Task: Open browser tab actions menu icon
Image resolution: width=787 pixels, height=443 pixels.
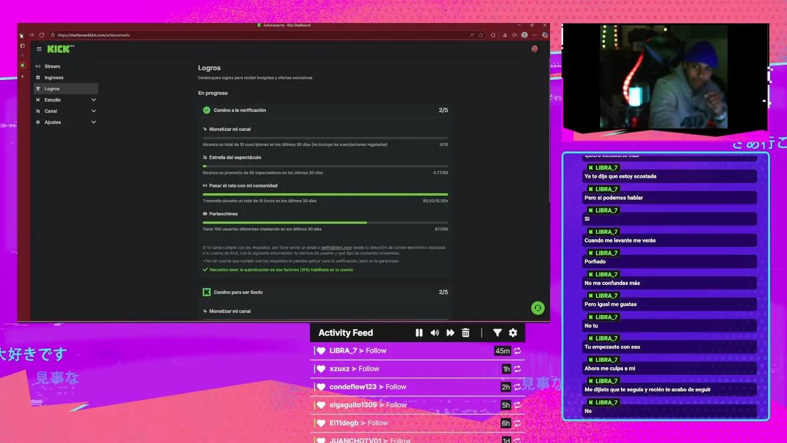Action: click(x=23, y=46)
